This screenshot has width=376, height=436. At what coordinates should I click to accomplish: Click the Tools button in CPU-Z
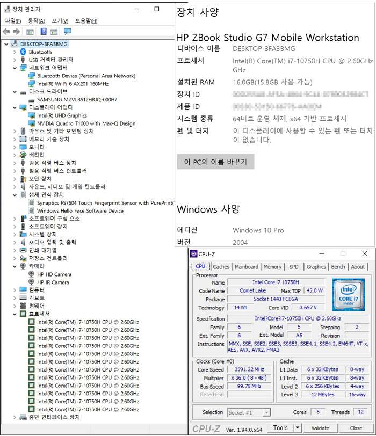point(280,427)
